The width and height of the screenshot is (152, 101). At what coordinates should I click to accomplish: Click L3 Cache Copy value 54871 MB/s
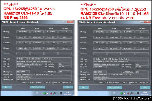coord(51,48)
